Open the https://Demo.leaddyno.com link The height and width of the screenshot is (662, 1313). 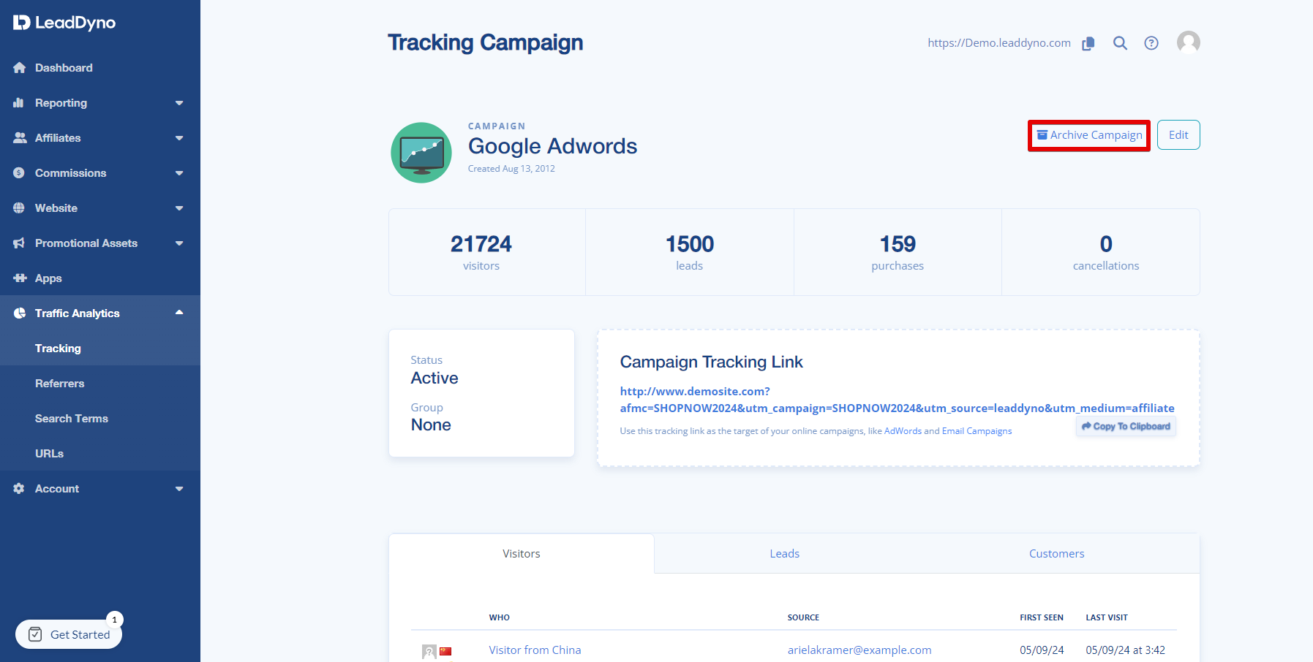999,43
